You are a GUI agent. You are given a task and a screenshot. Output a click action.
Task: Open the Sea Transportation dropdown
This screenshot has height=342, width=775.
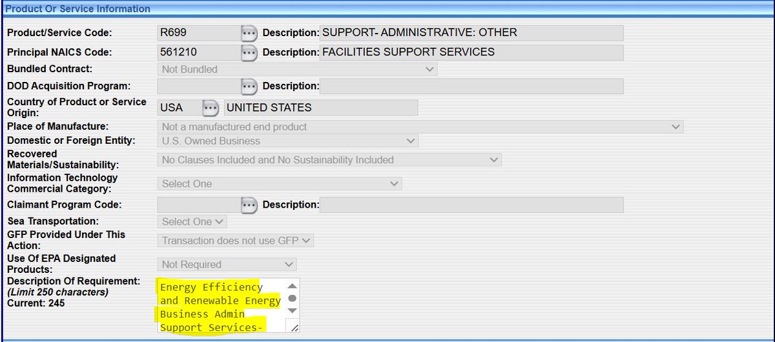(x=192, y=221)
